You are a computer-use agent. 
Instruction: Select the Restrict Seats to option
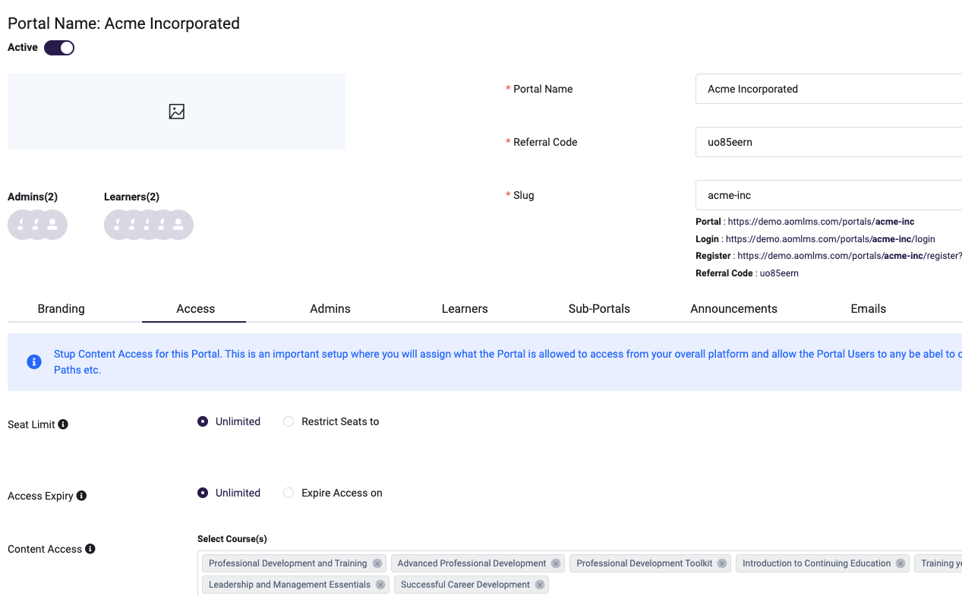coord(289,421)
